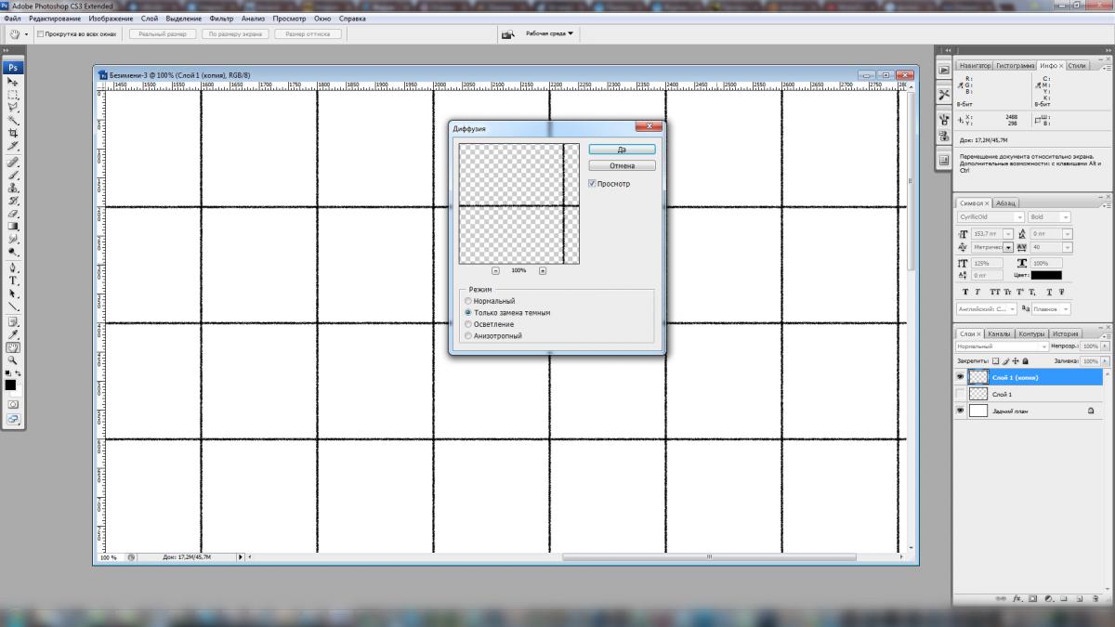Select the Horizontal Type tool
This screenshot has width=1115, height=627.
click(13, 281)
